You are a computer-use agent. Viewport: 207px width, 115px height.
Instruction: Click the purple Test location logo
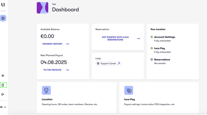click(x=42, y=8)
